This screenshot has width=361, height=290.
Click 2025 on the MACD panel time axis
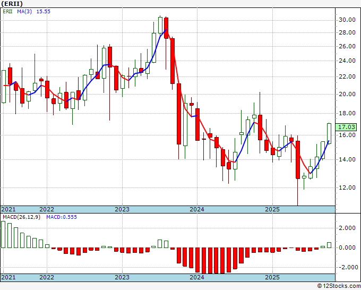tap(272, 277)
